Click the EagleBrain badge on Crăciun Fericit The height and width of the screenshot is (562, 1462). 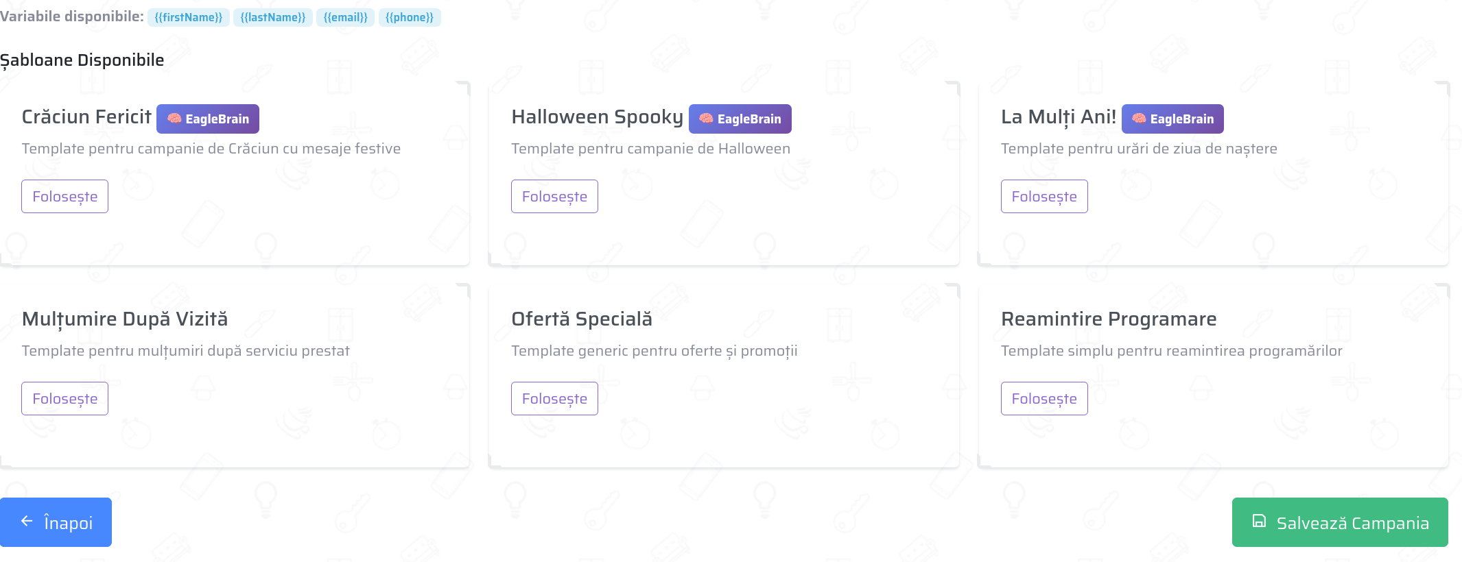click(x=207, y=119)
